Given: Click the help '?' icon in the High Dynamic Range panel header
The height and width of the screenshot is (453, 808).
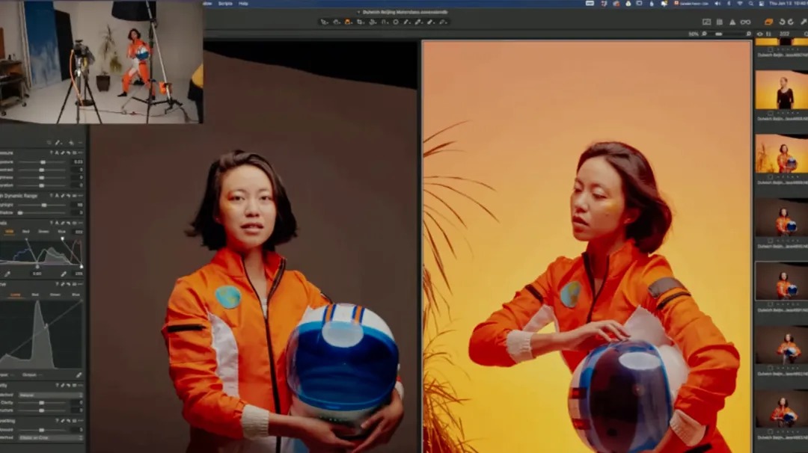Looking at the screenshot, I should click(51, 196).
